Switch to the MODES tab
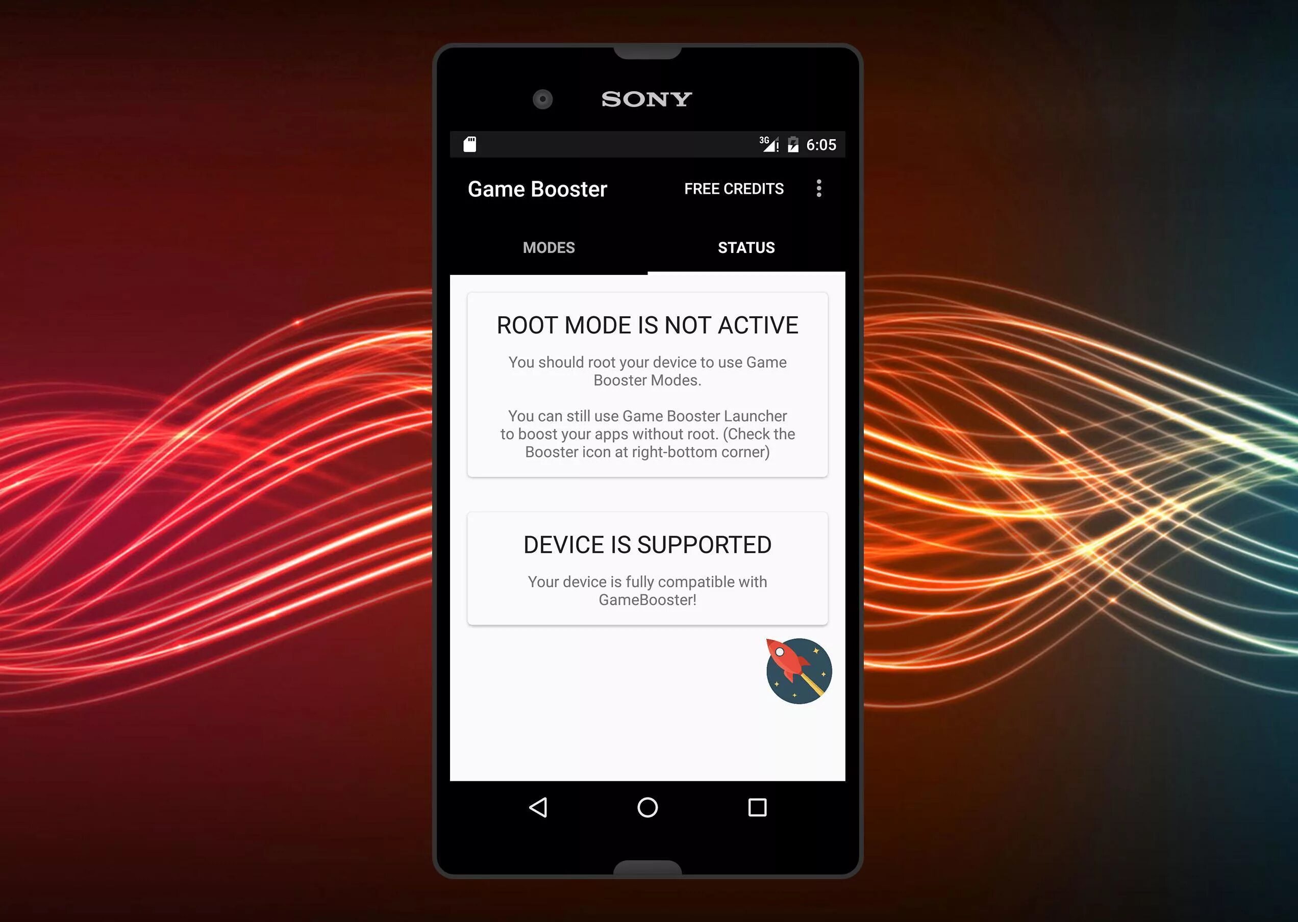This screenshot has height=922, width=1298. (x=548, y=247)
